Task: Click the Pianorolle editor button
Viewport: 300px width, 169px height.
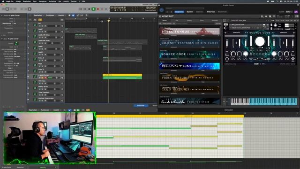Action: (x=141, y=106)
